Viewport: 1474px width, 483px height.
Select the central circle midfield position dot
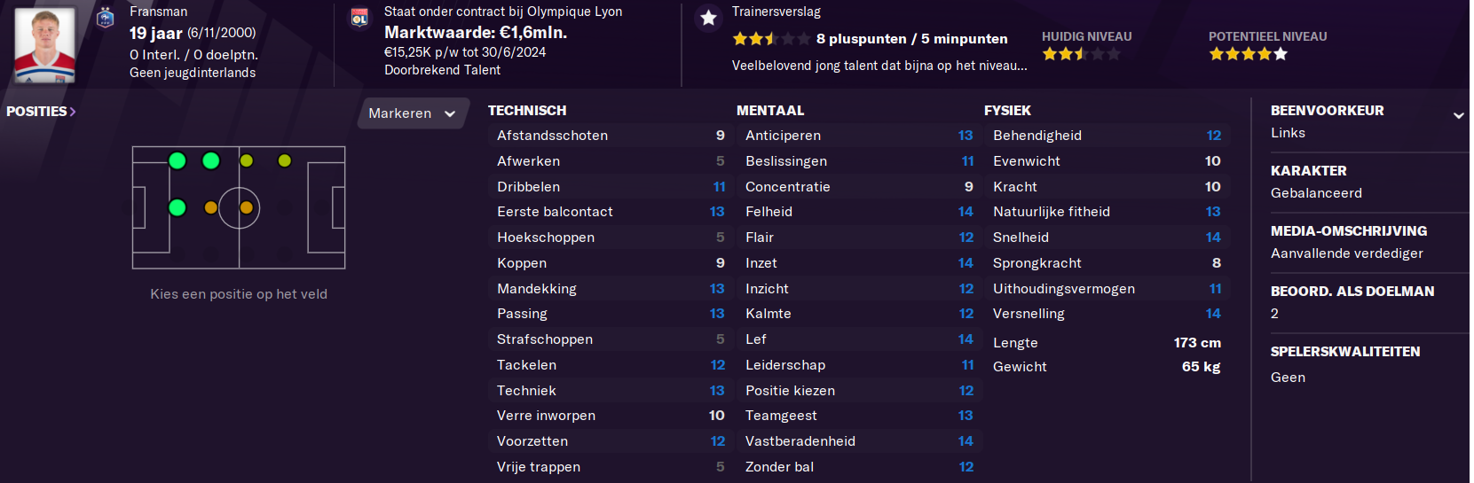[247, 208]
